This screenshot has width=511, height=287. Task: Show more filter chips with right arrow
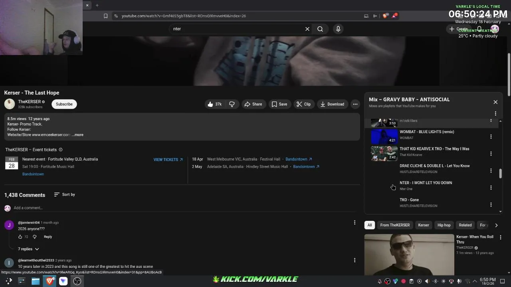(x=496, y=225)
